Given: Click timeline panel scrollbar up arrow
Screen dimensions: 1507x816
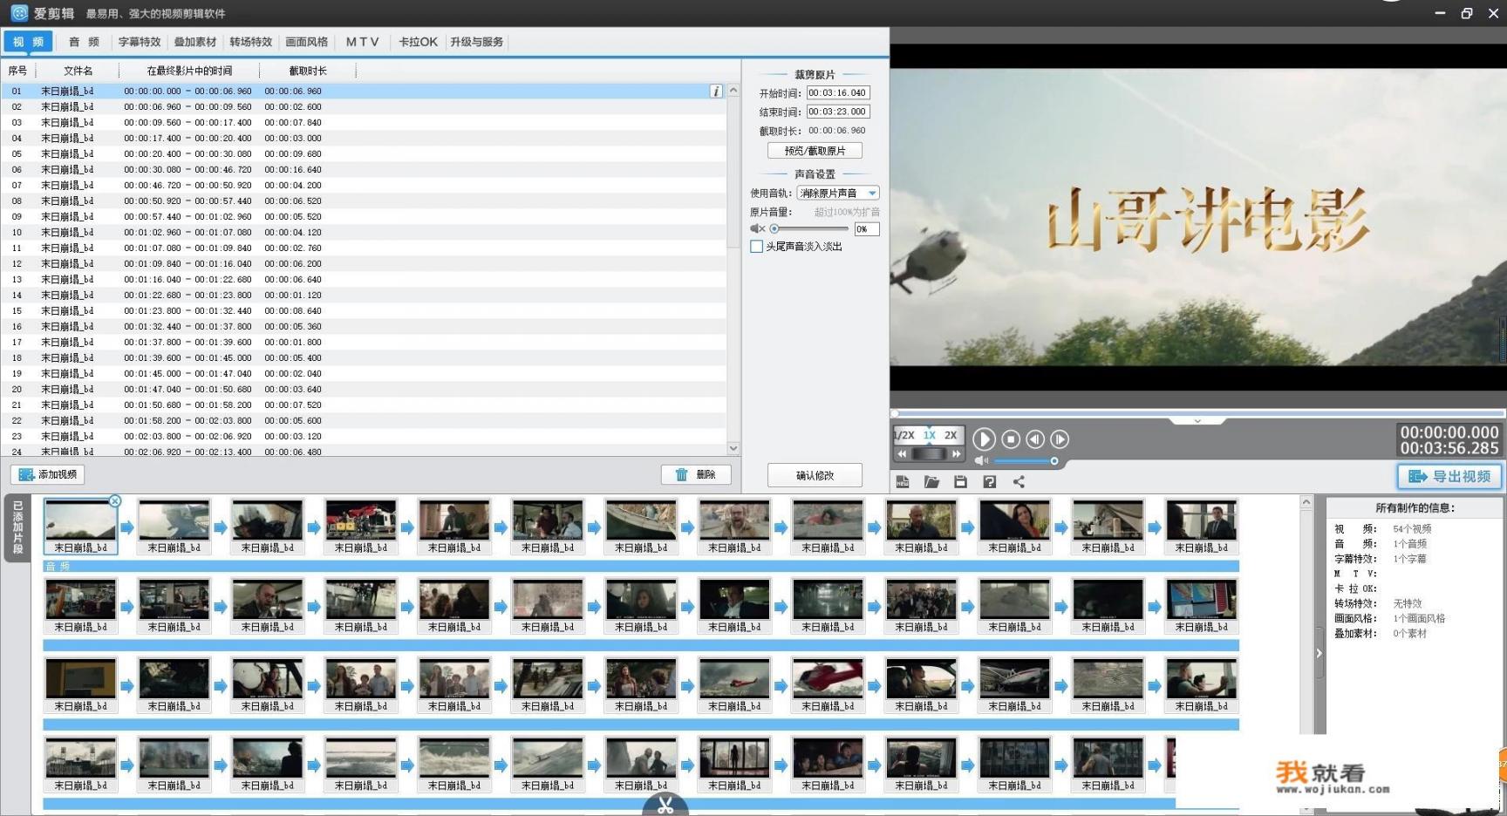Looking at the screenshot, I should [1306, 502].
